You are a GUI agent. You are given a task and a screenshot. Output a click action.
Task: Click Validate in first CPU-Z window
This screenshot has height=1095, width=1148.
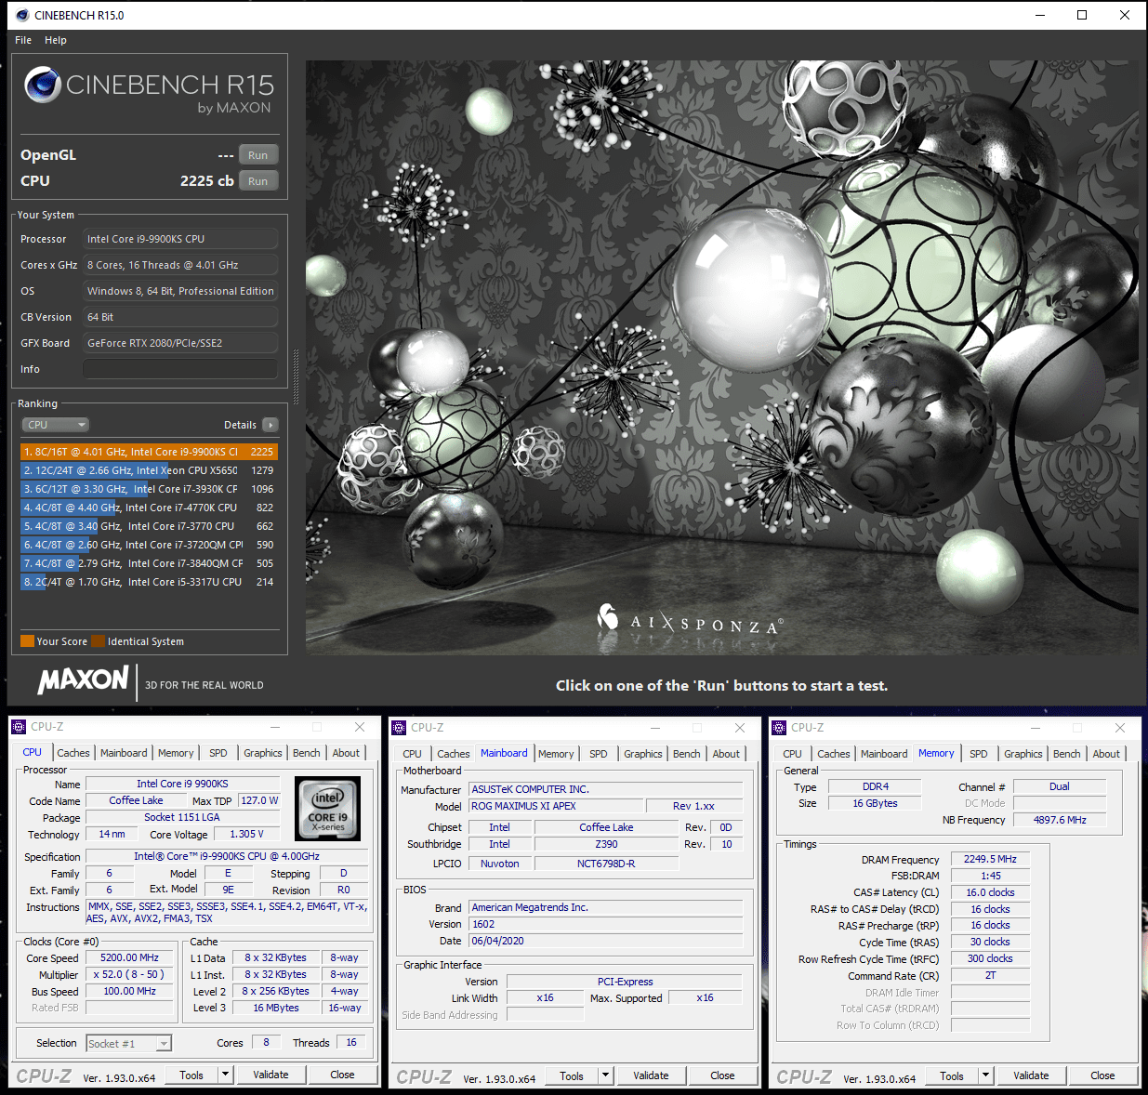[x=271, y=1075]
